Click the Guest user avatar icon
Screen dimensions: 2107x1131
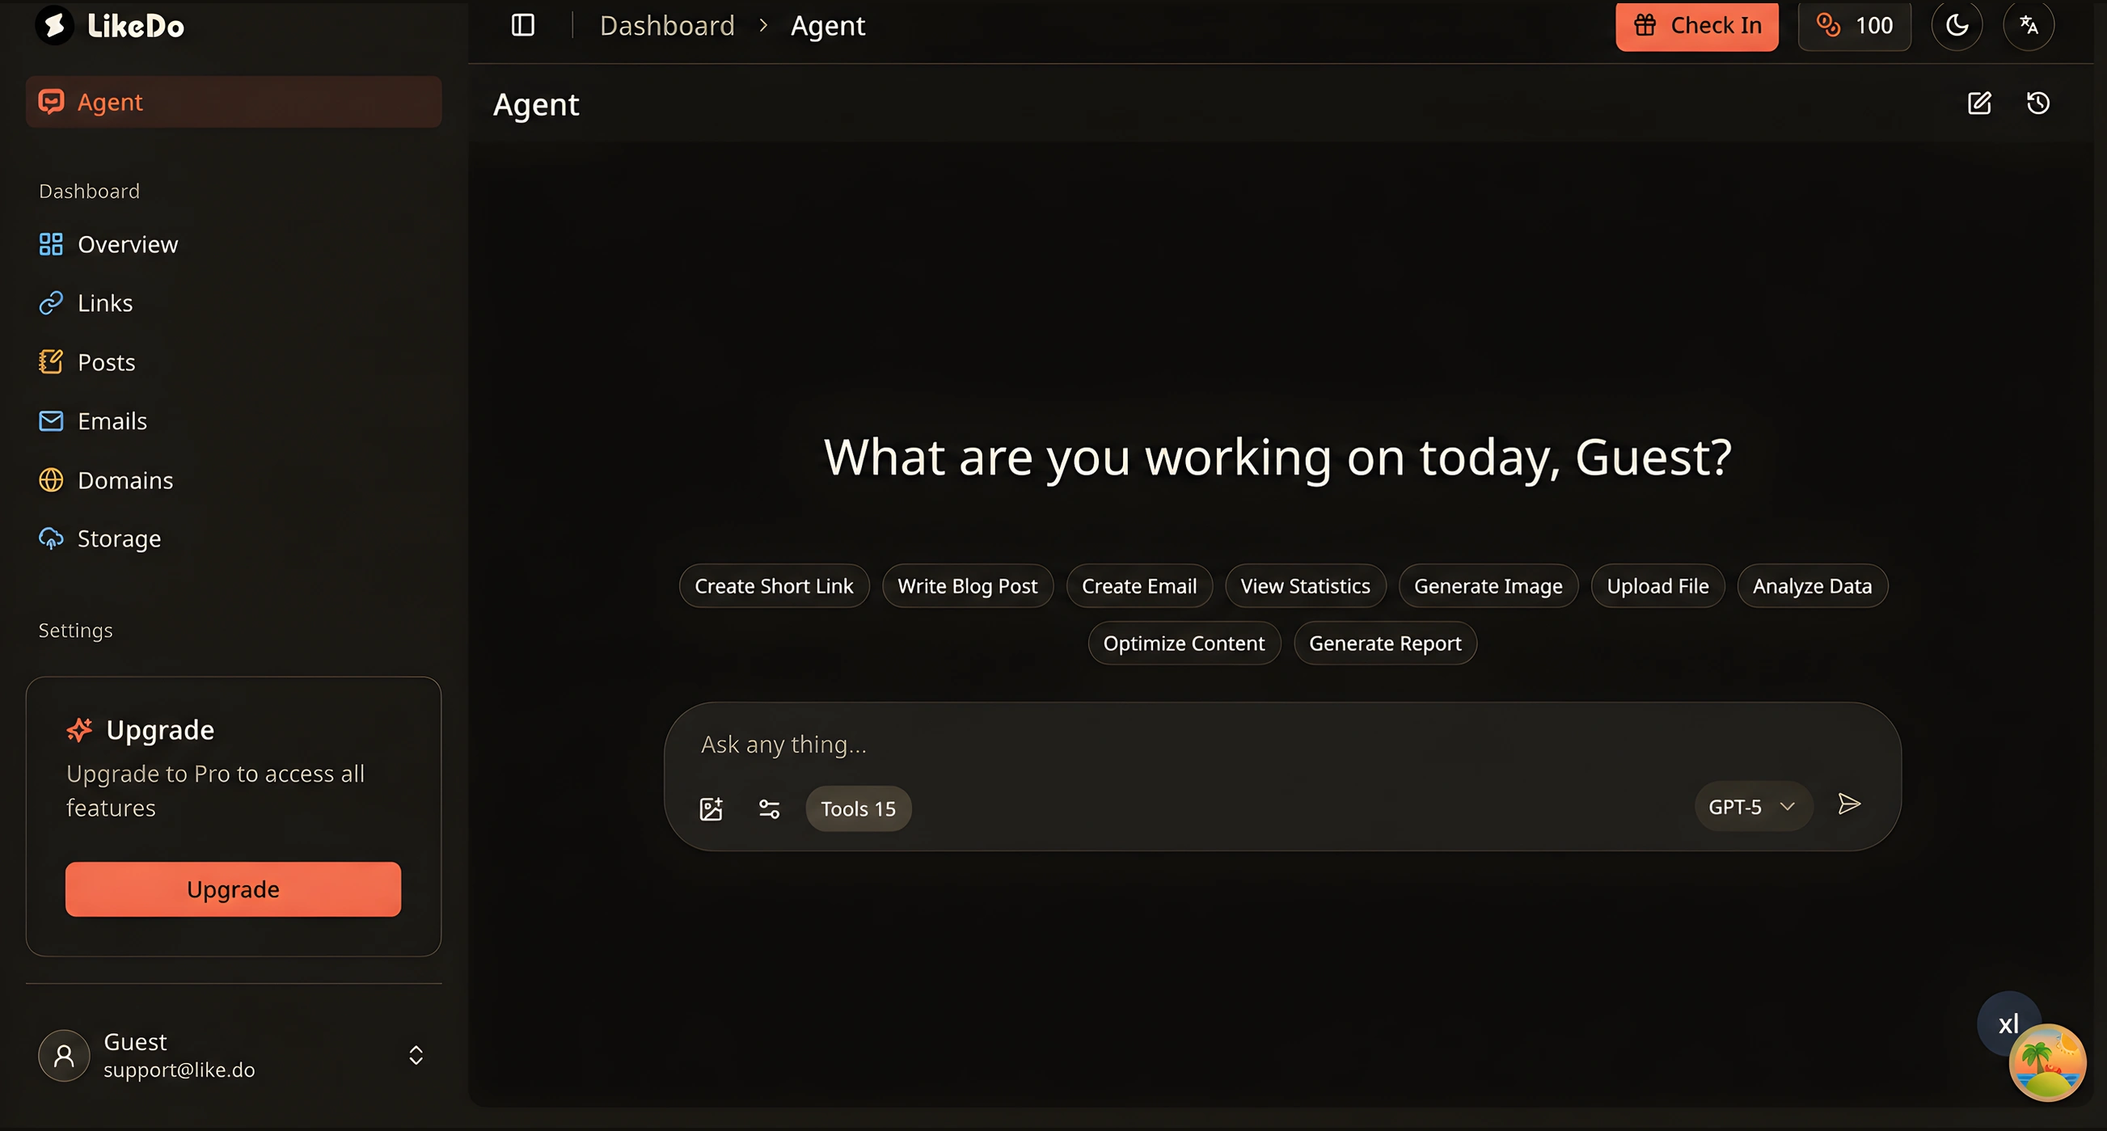(x=64, y=1055)
